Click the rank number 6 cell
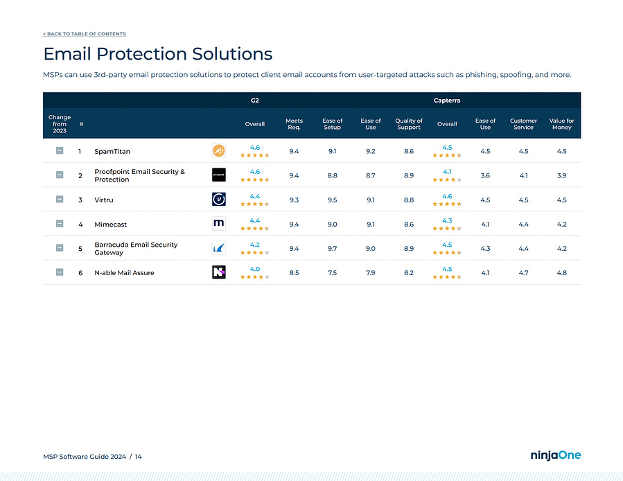Screen dimensions: 623x481 80,272
